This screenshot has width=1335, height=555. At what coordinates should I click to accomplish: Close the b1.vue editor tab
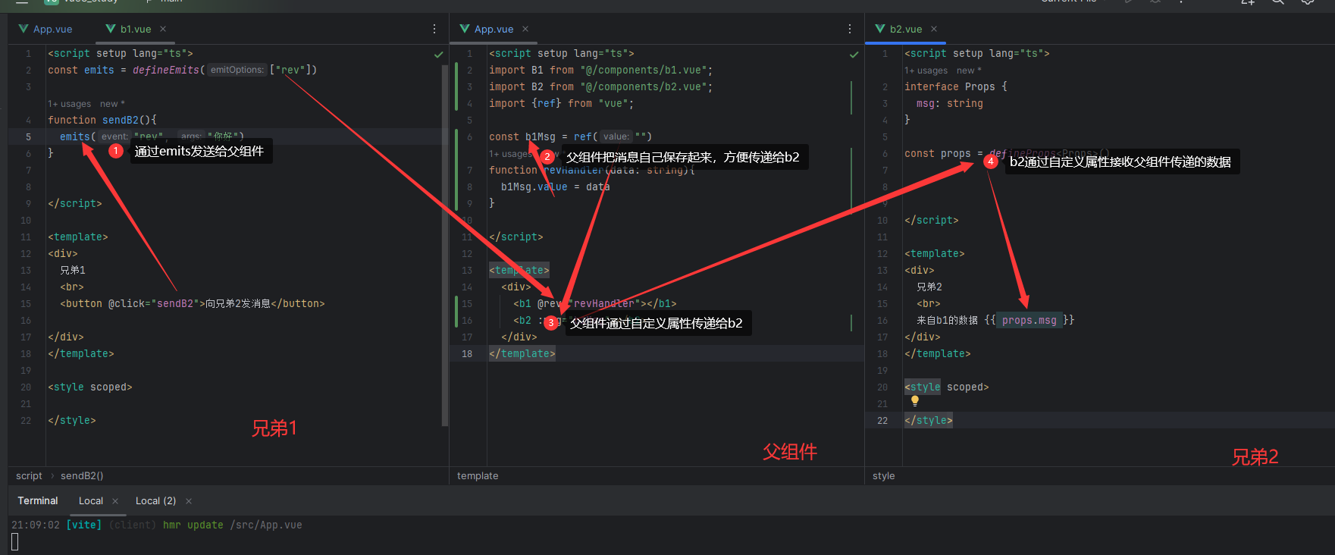click(163, 29)
